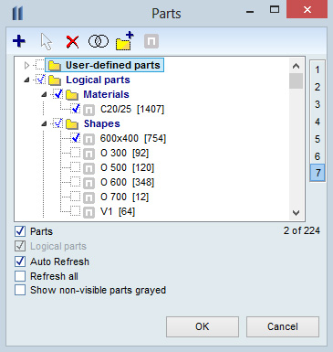Viewport: 333px width, 352px height.
Task: Switch to parts tab 3
Action: (x=317, y=104)
